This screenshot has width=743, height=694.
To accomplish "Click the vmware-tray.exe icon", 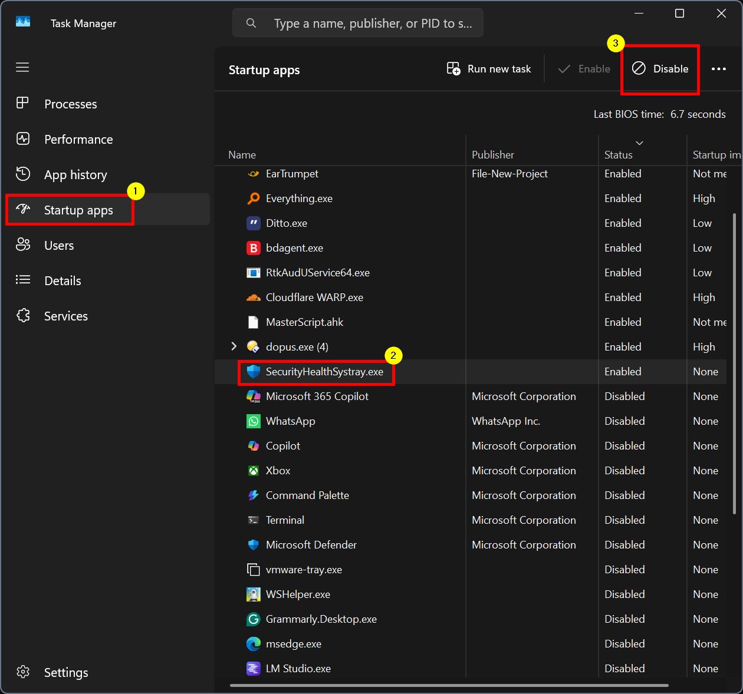I will [254, 570].
